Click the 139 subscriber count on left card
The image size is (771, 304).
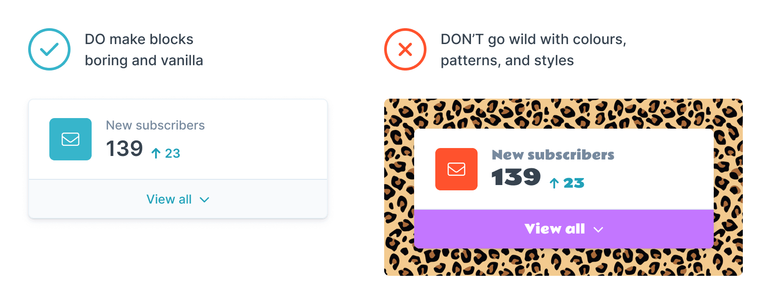pos(125,149)
